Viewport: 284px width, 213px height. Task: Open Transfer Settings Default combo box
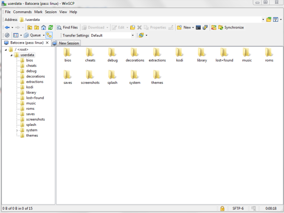click(x=113, y=35)
